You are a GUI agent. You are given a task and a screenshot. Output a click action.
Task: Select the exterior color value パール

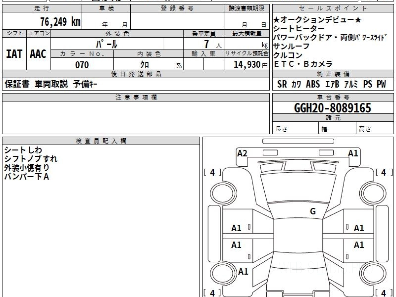coord(106,44)
